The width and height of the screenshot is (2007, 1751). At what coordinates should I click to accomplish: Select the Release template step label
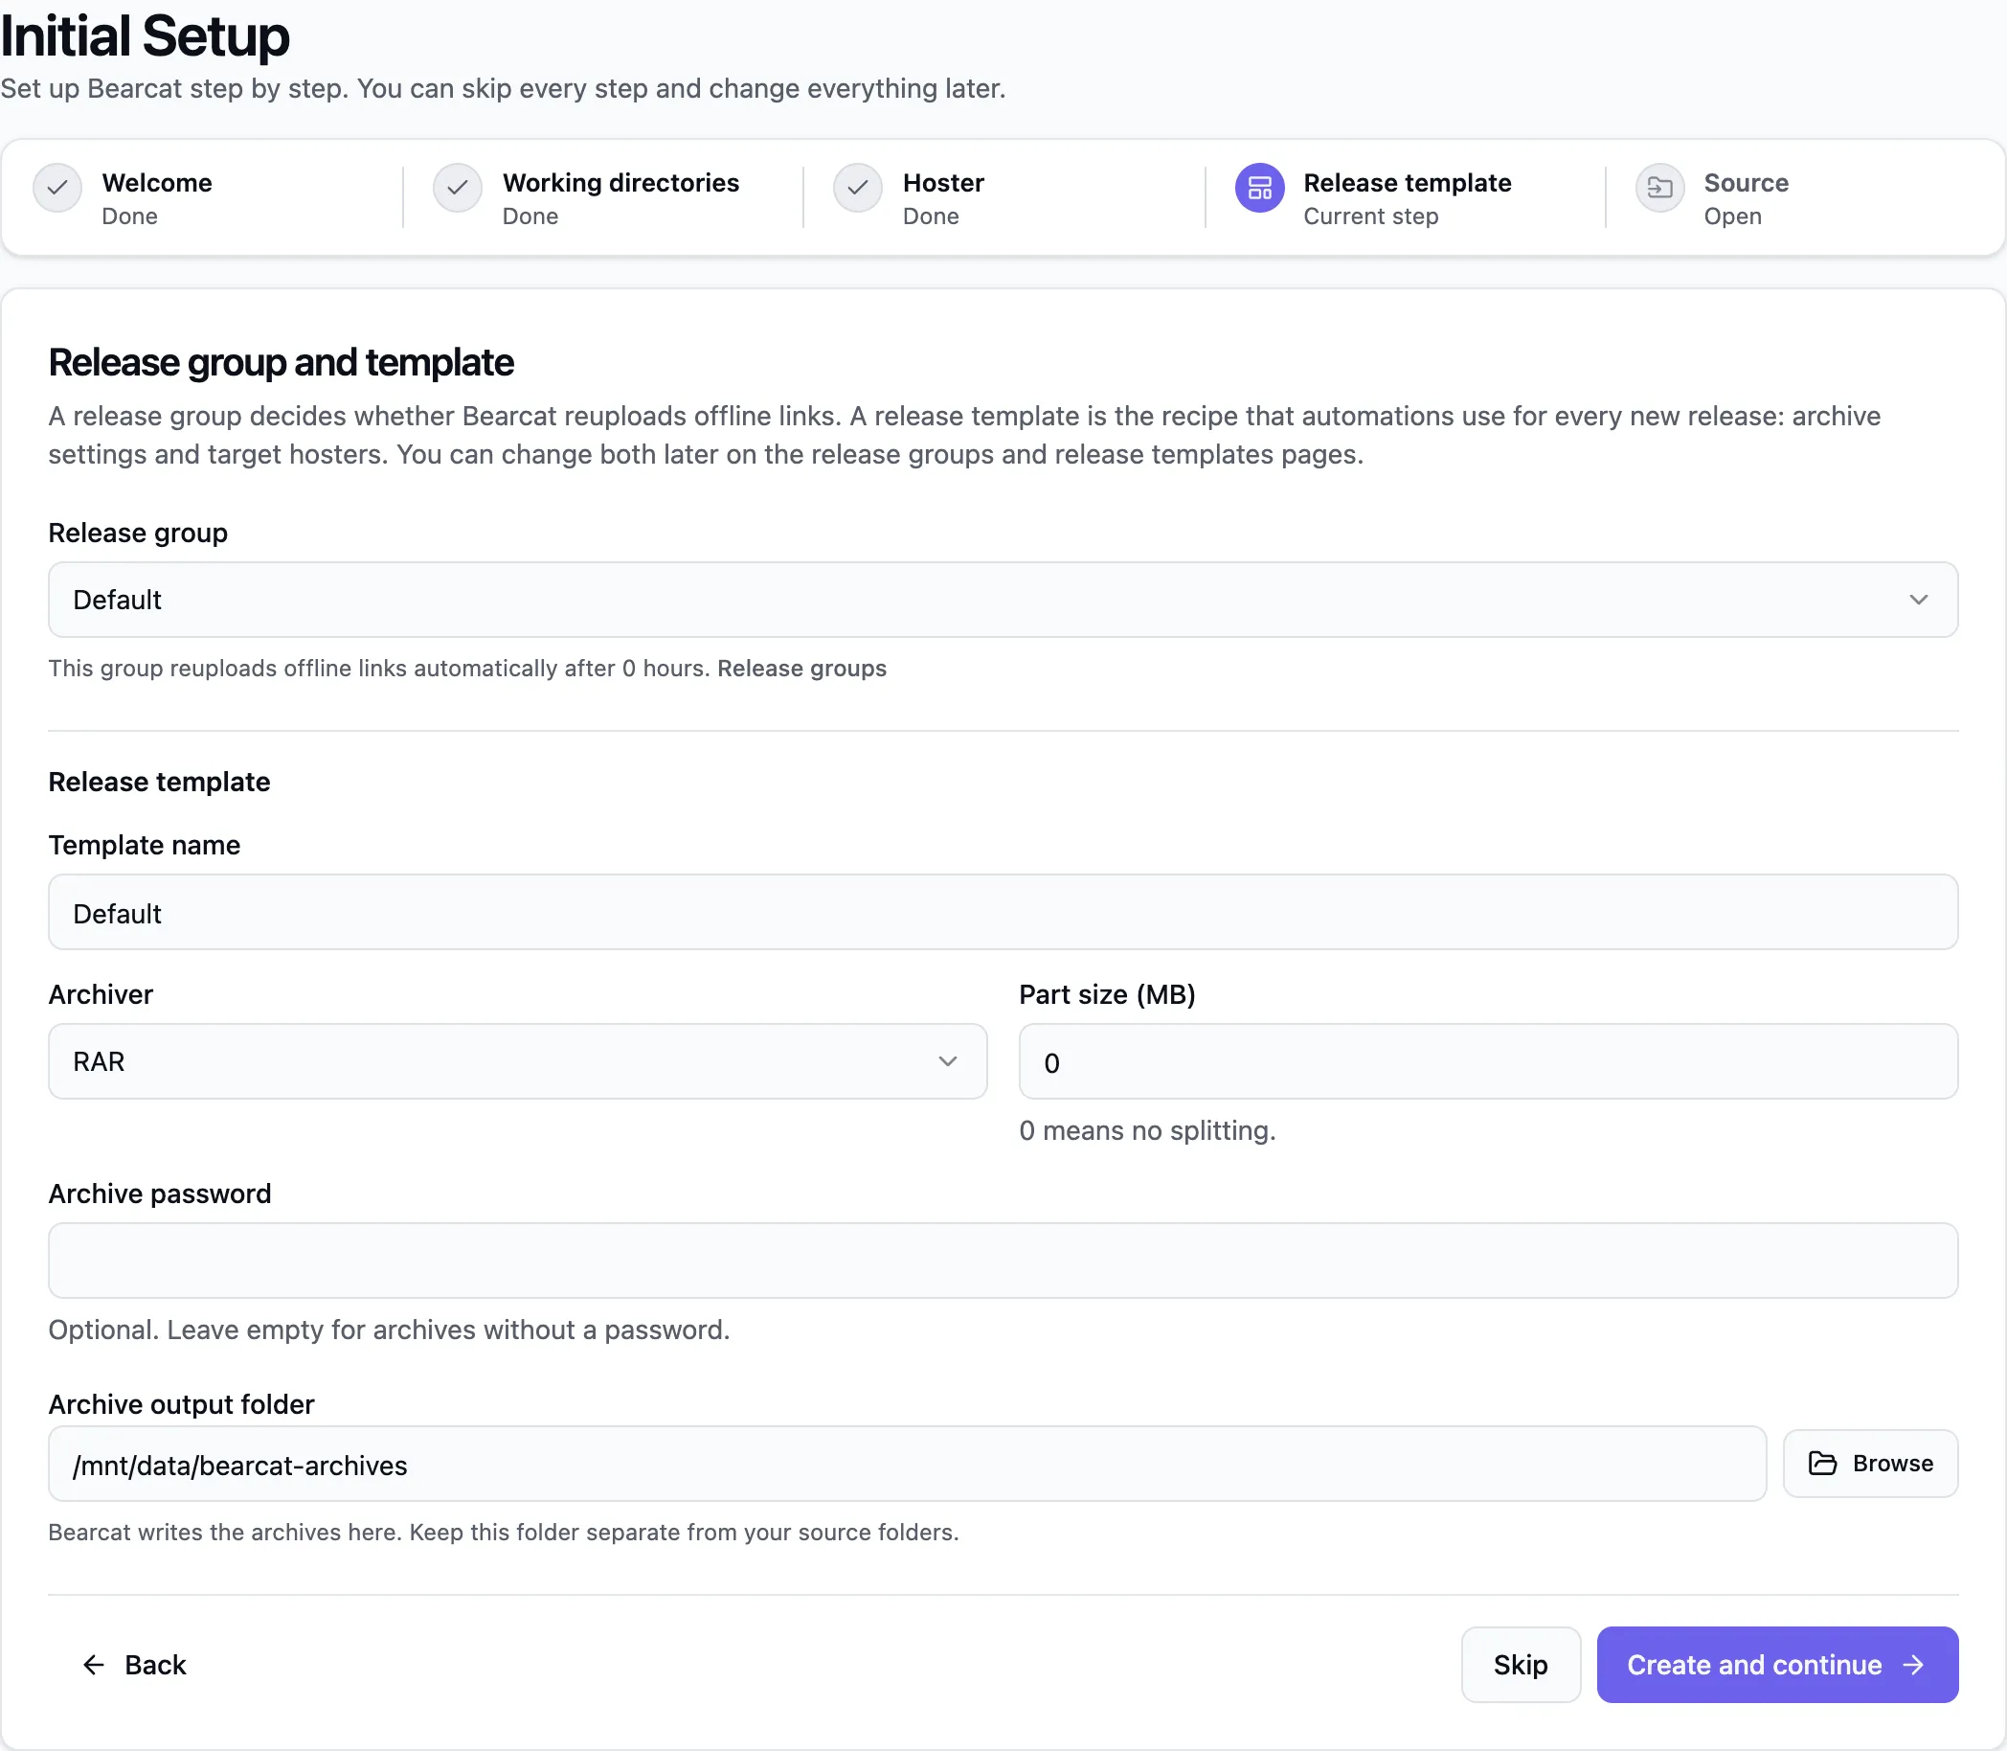(x=1407, y=183)
